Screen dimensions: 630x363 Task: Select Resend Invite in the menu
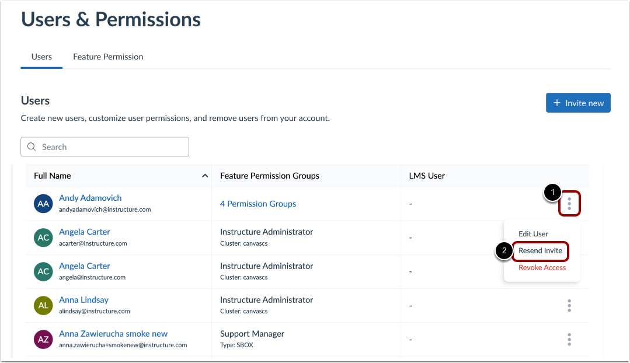tap(540, 251)
